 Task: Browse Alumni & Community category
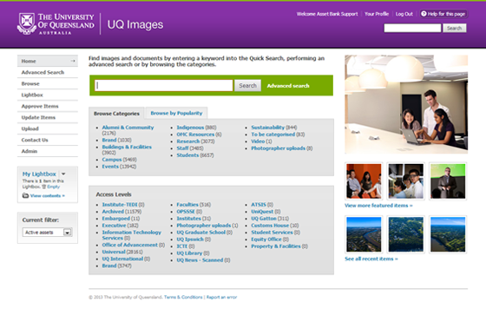[128, 128]
